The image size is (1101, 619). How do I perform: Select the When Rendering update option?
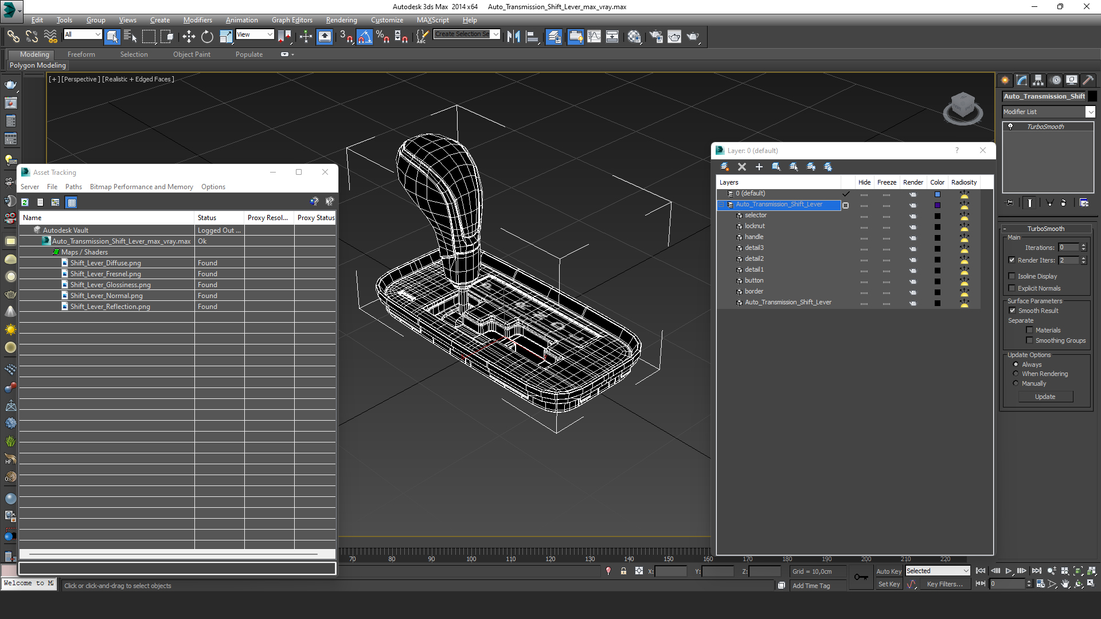tap(1016, 374)
